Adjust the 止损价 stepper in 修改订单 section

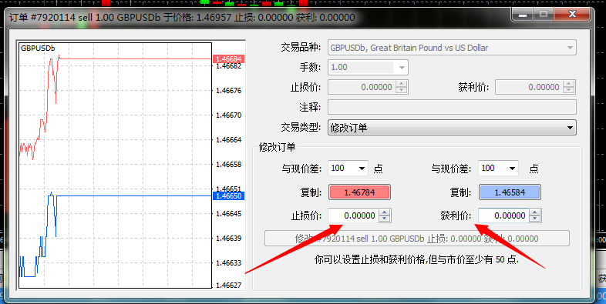point(385,215)
